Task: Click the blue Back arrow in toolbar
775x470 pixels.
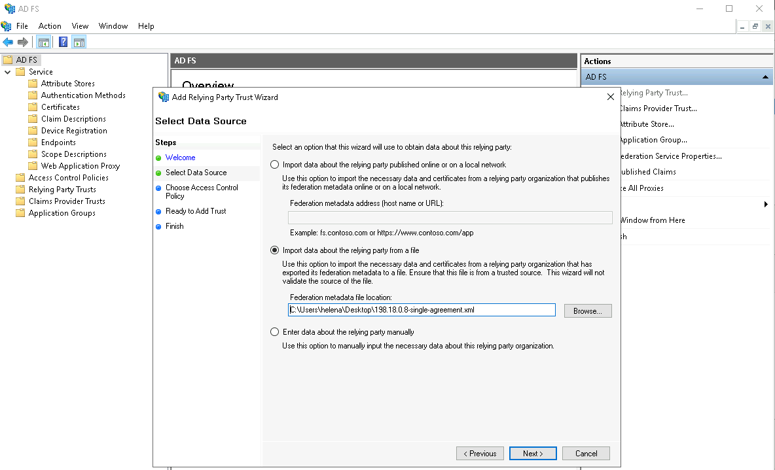Action: (8, 42)
